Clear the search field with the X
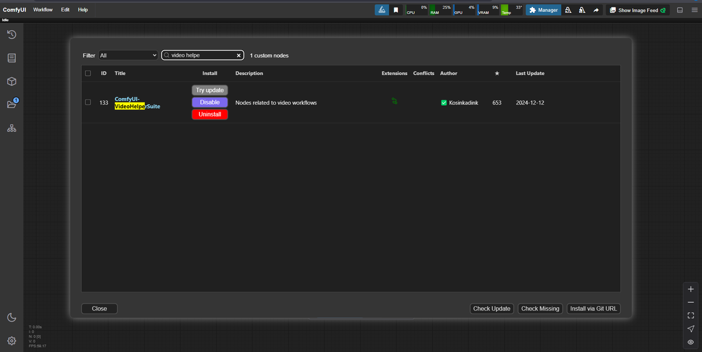The width and height of the screenshot is (702, 352). tap(239, 56)
